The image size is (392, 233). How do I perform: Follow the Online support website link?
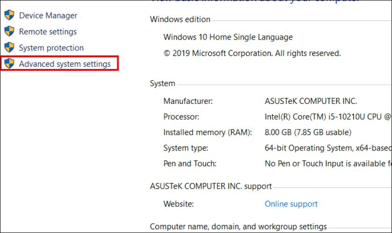(291, 204)
